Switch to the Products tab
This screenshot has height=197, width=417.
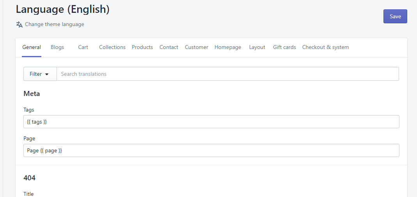tap(142, 47)
